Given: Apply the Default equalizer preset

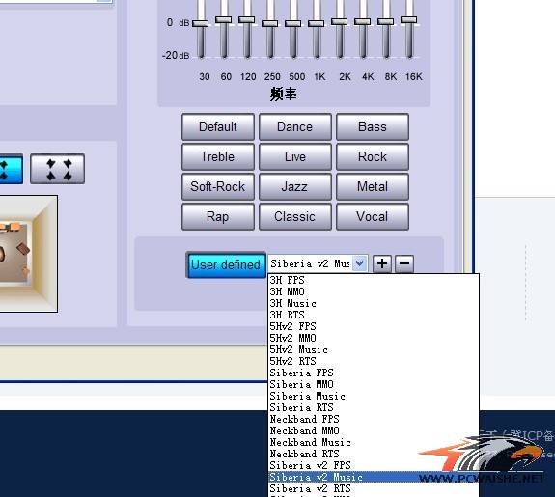Looking at the screenshot, I should click(218, 127).
